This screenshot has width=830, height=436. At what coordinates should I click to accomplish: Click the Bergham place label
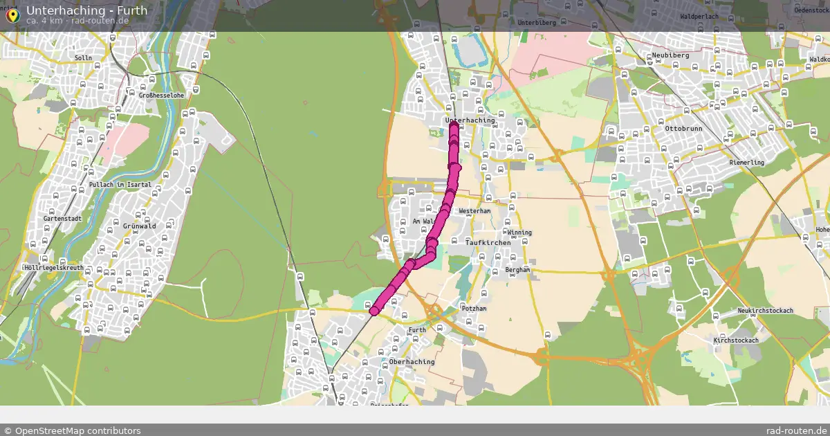click(x=517, y=270)
